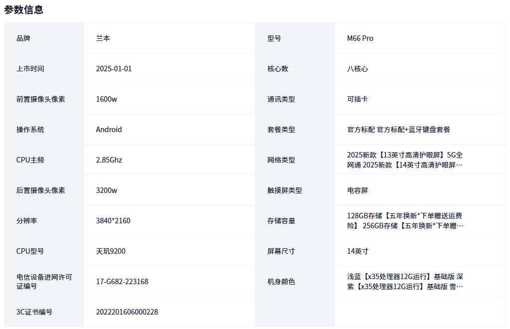Select the 电信设备进网许可证编号 label
Image resolution: width=510 pixels, height=329 pixels.
[x=44, y=282]
